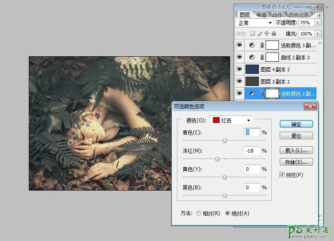The image size is (334, 241).
Task: Click the lock position move icon
Action: [266, 33]
